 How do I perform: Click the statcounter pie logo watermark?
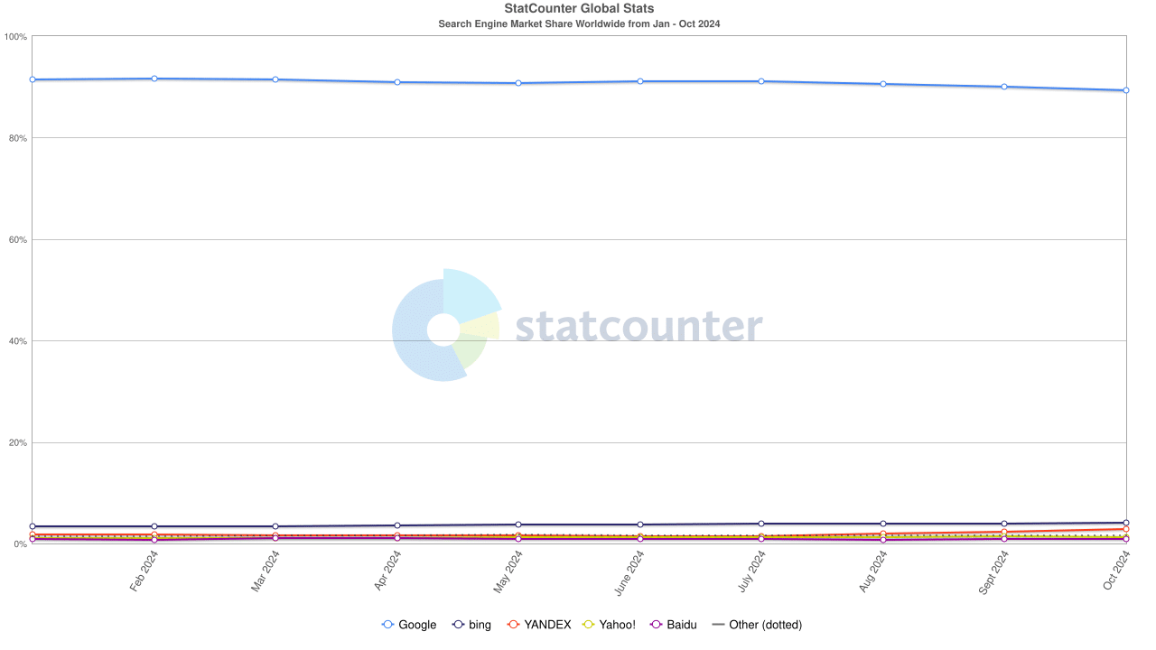[x=445, y=325]
